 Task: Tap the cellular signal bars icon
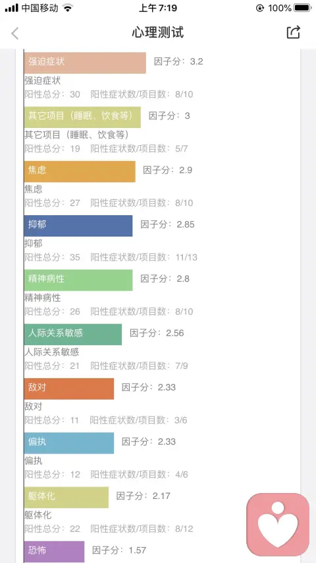coord(11,8)
